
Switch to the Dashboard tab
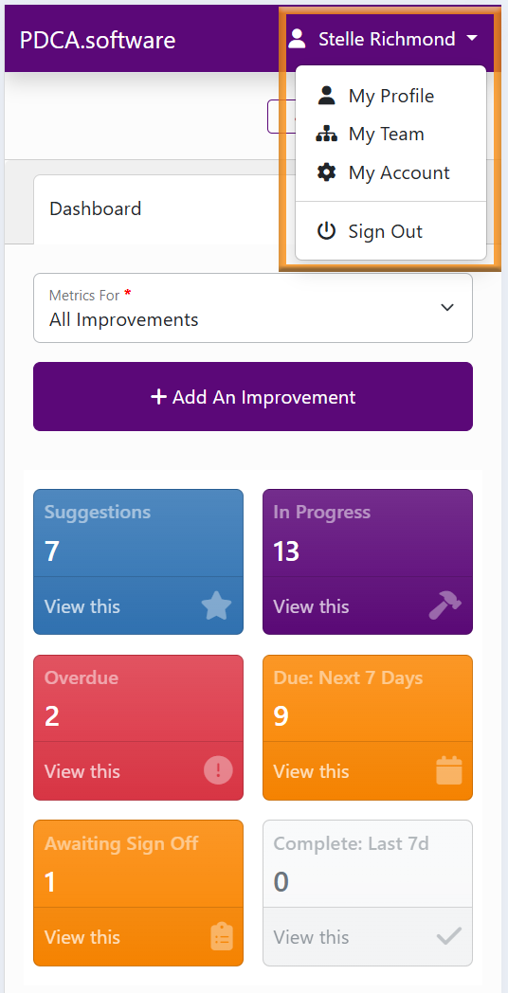pos(96,209)
